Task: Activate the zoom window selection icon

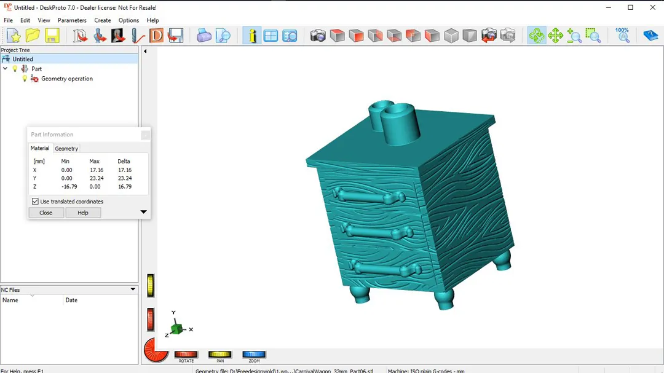Action: point(593,36)
